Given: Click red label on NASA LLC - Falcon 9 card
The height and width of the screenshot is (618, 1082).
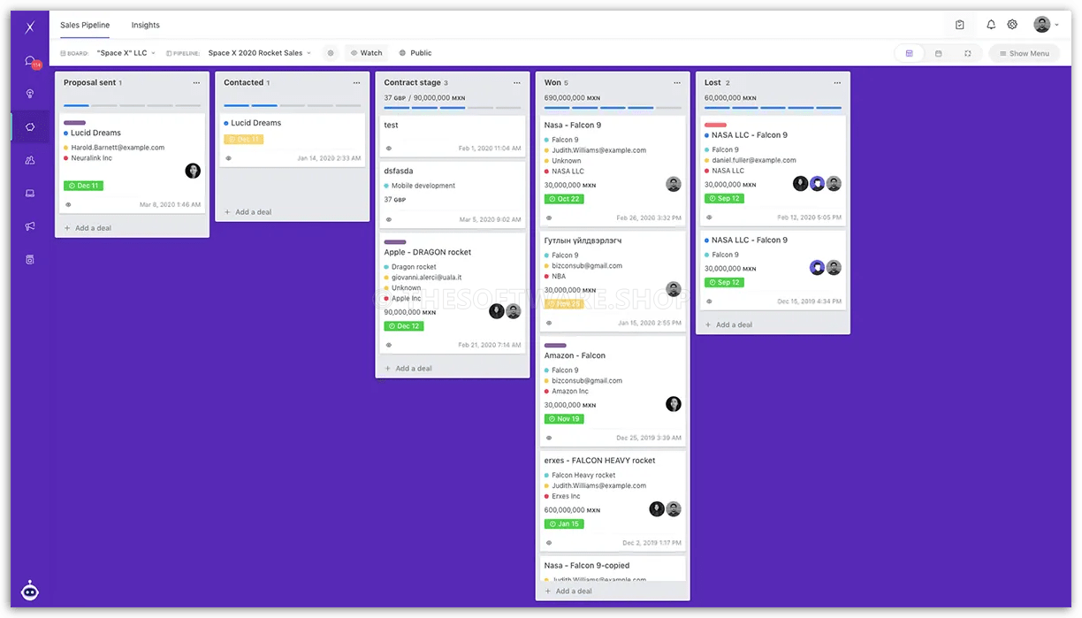Looking at the screenshot, I should pos(715,125).
